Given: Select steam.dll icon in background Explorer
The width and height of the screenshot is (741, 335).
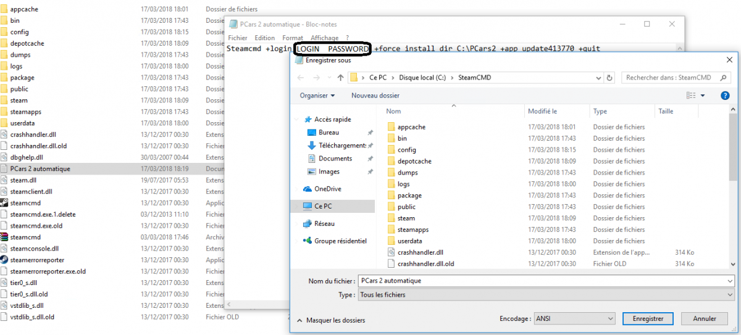Looking at the screenshot, I should pyautogui.click(x=4, y=180).
